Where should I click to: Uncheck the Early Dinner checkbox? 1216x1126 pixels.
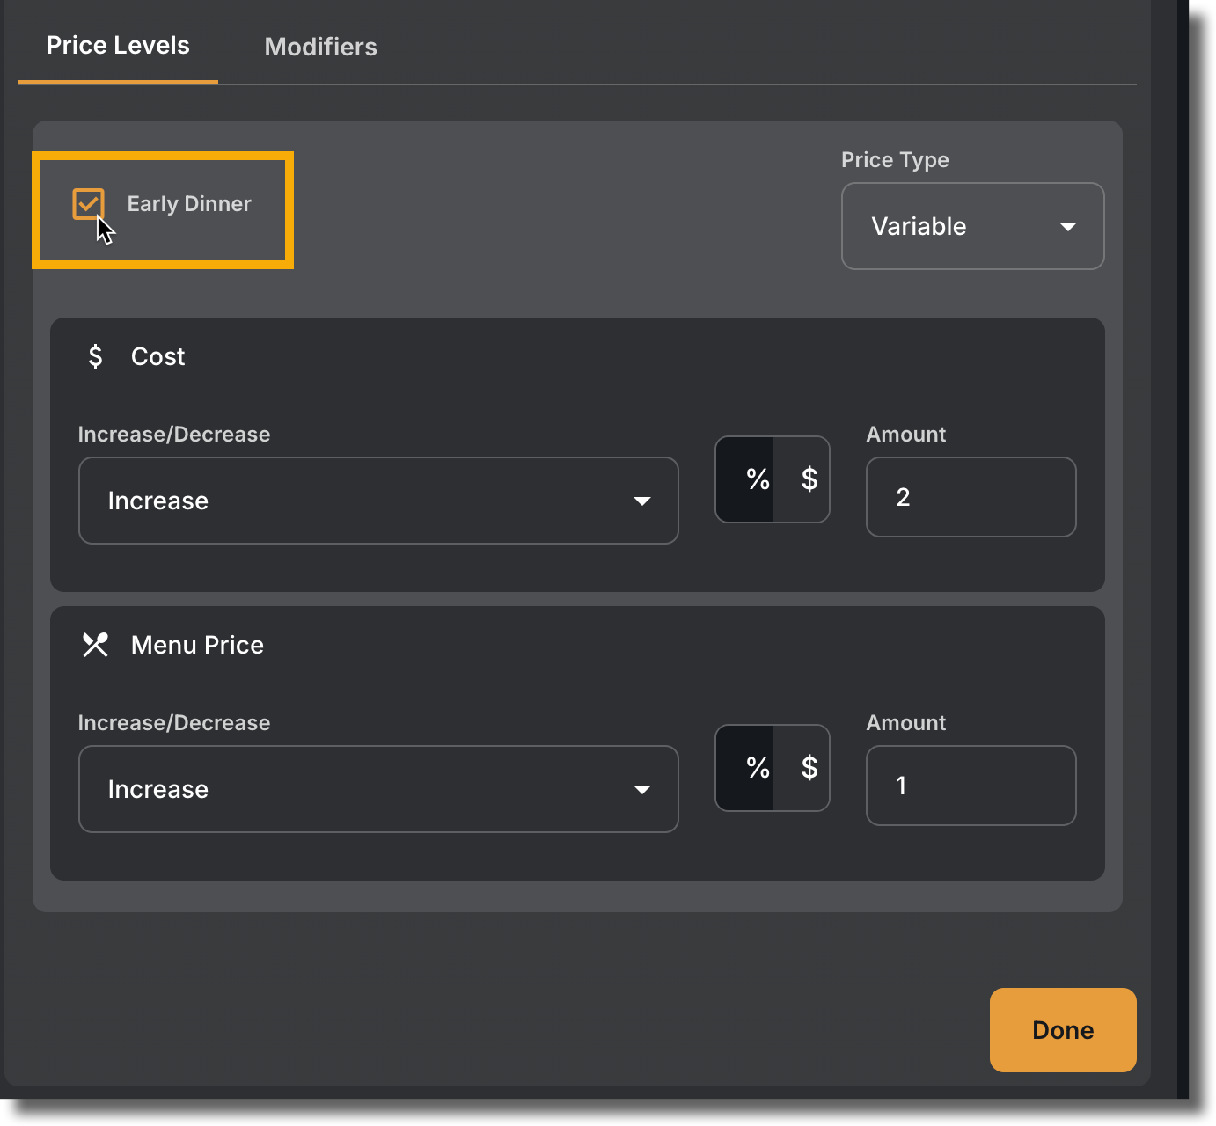(88, 204)
